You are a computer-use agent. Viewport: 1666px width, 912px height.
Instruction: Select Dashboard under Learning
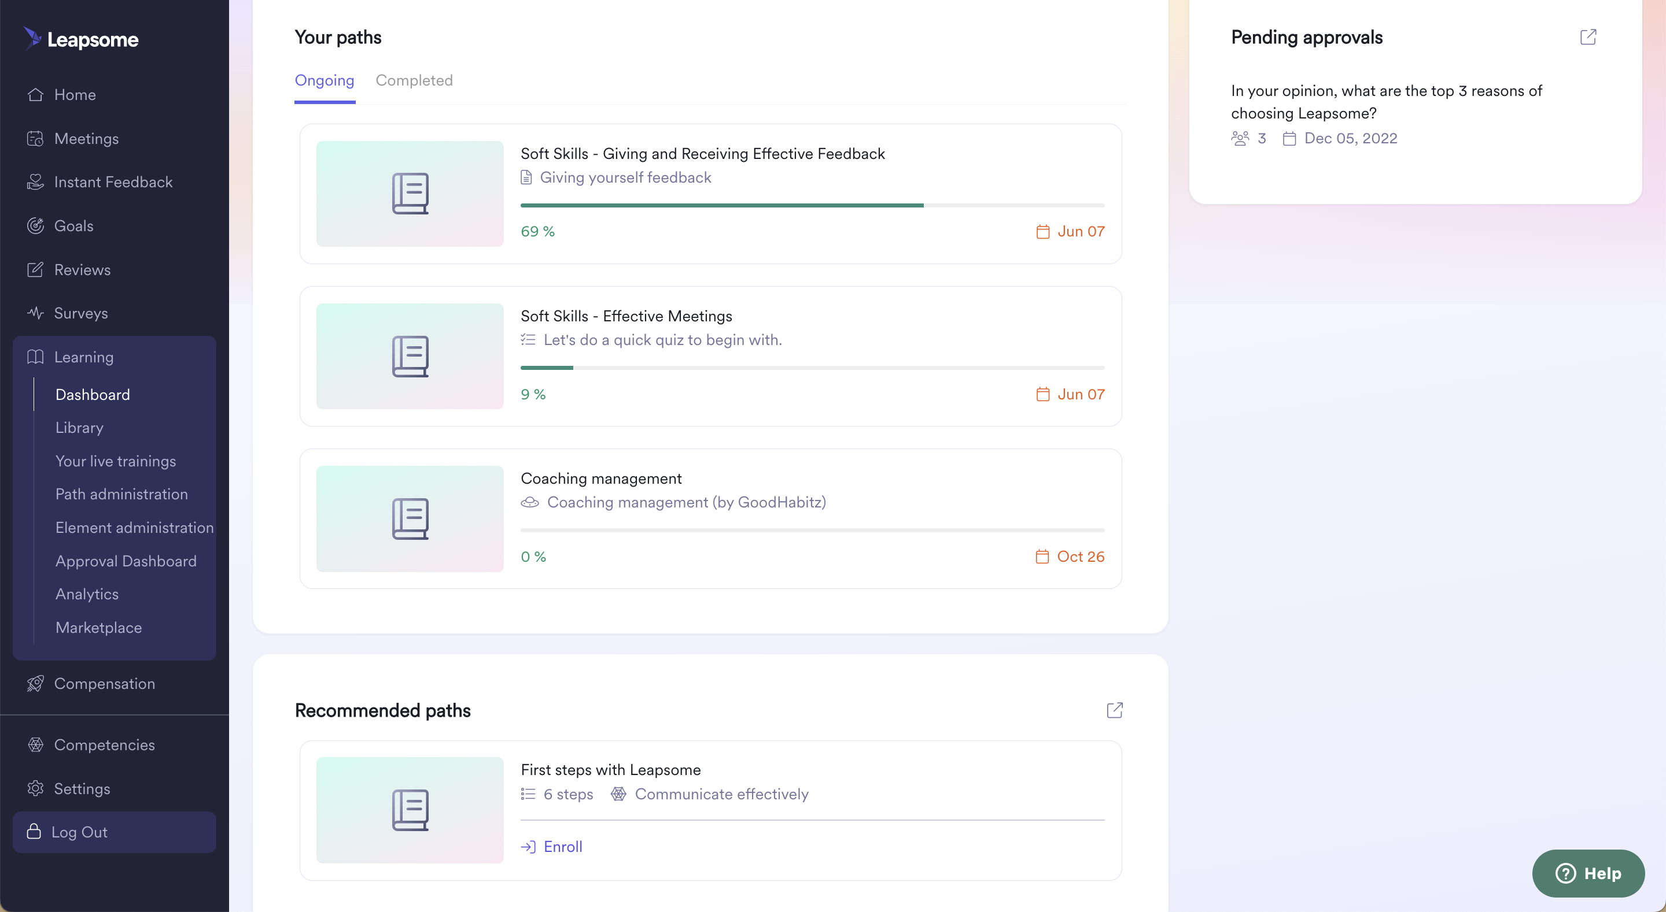[93, 394]
